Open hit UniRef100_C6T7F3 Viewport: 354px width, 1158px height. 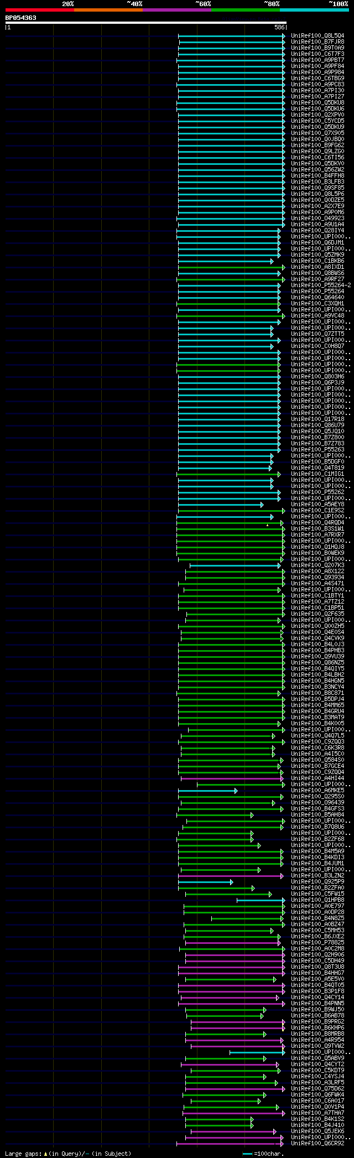tap(317, 54)
